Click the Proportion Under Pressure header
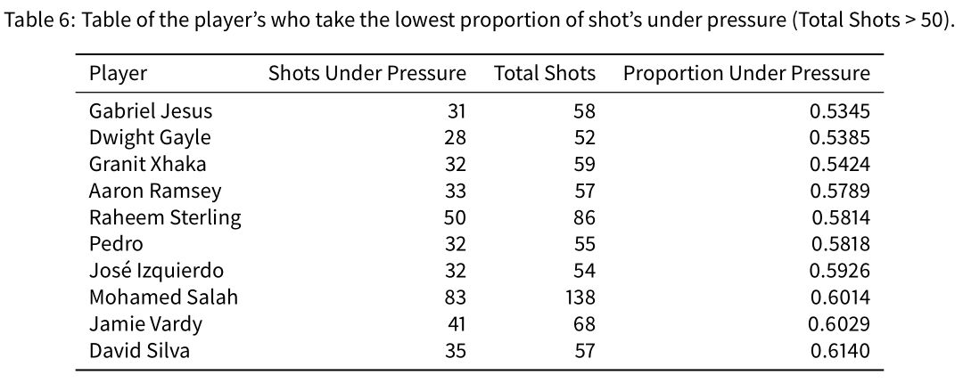 747,74
